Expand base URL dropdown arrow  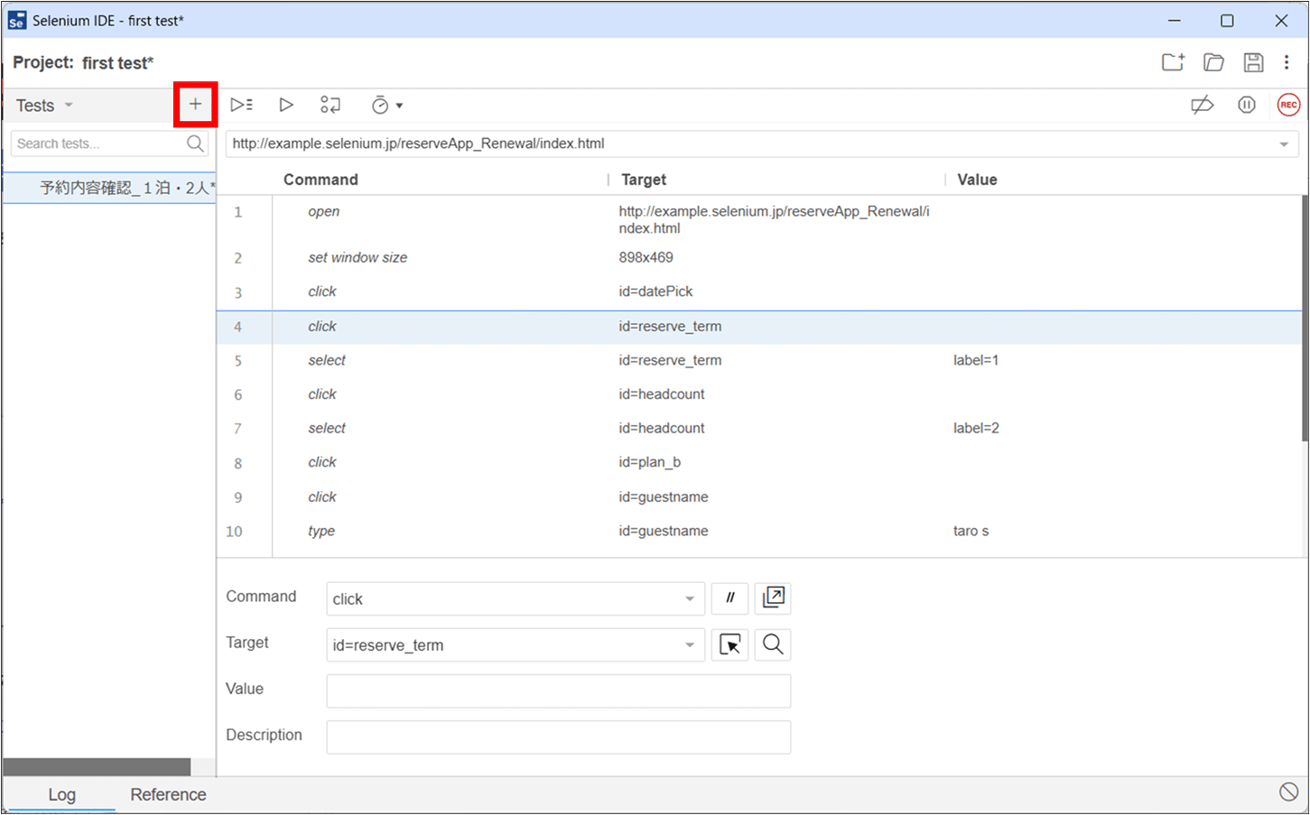(1284, 144)
